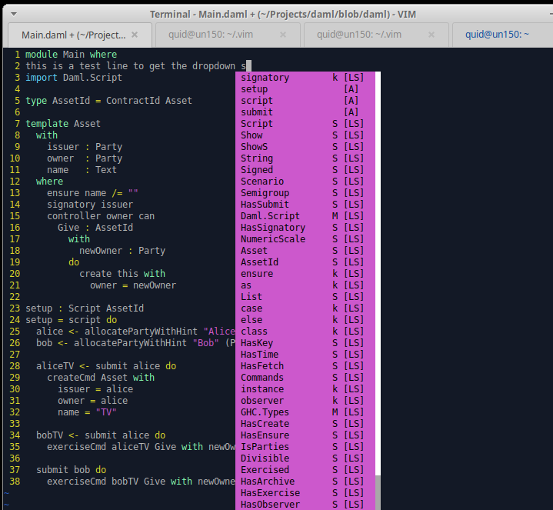This screenshot has height=510, width=553.
Task: Select 'GHC.Types' in the completion menu
Action: [x=265, y=412]
